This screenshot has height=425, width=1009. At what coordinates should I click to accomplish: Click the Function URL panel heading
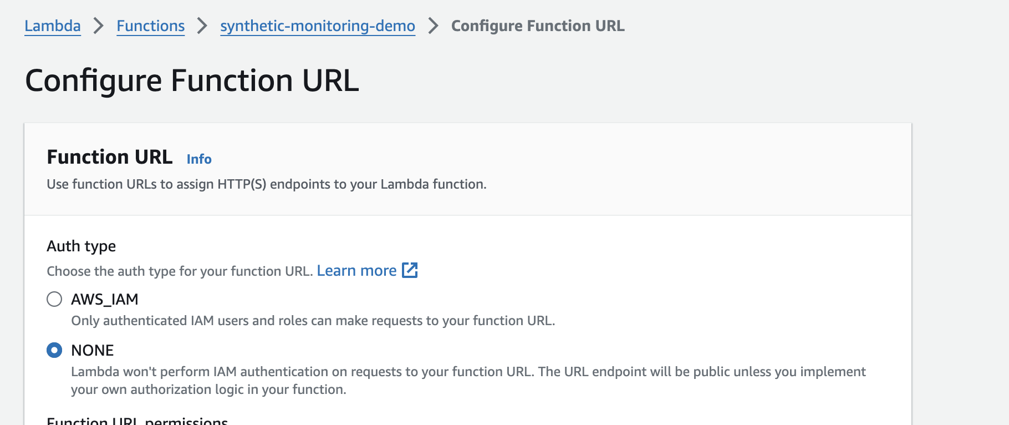110,157
